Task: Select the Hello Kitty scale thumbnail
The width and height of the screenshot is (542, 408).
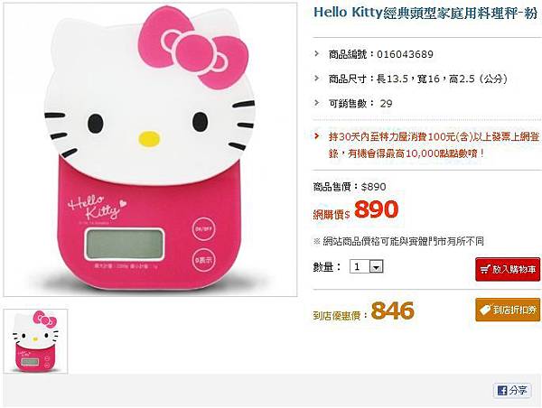Action: [x=35, y=341]
